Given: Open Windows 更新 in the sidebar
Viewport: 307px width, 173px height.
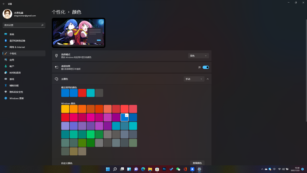Looking at the screenshot, I should pos(16,98).
